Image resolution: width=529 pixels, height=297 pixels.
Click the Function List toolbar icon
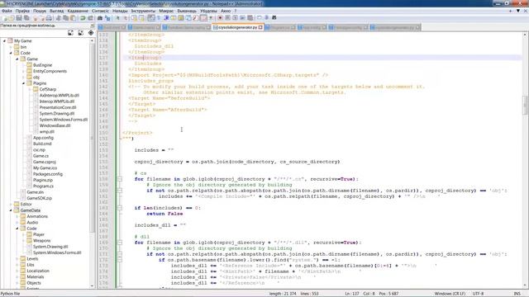click(x=196, y=17)
